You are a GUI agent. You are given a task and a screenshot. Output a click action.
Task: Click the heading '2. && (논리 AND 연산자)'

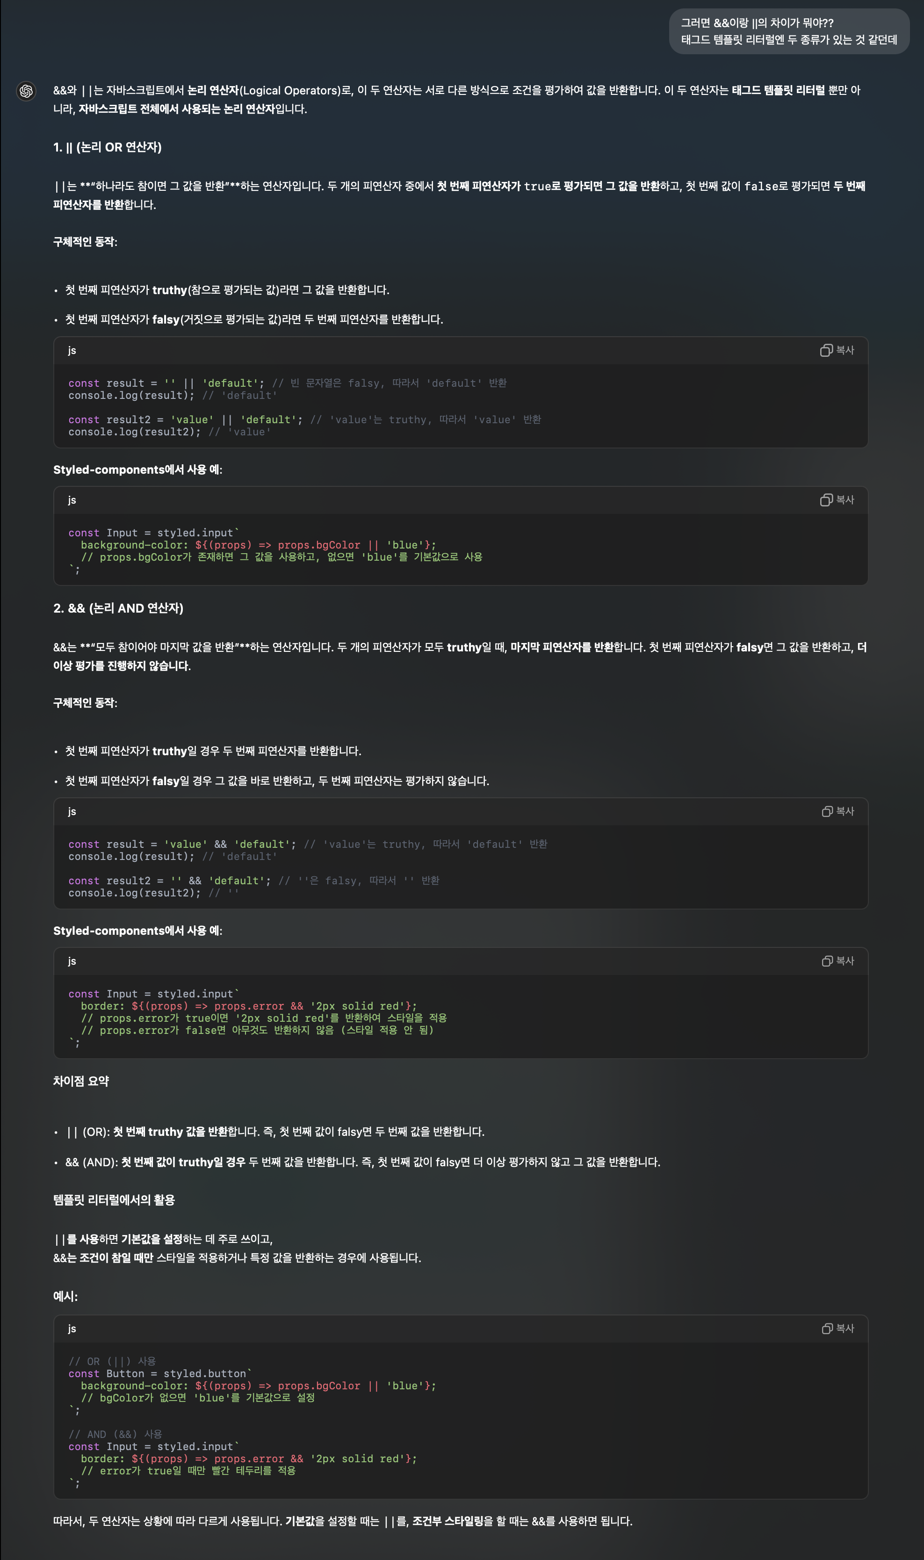(x=118, y=608)
